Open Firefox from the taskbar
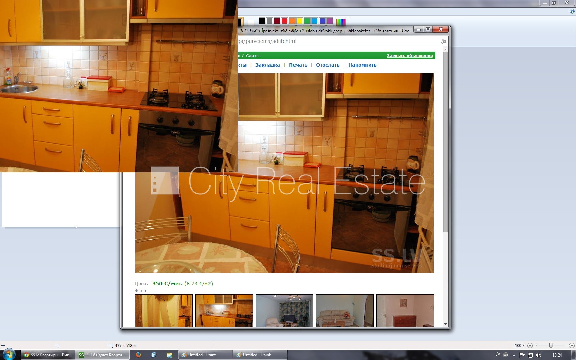This screenshot has width=576, height=360. 138,355
